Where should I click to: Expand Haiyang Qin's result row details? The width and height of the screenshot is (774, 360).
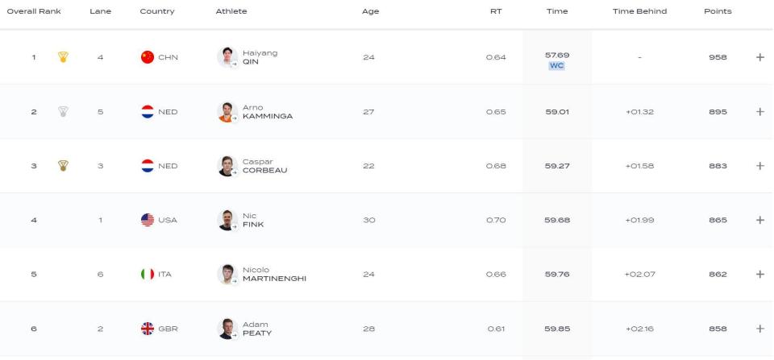pyautogui.click(x=759, y=57)
